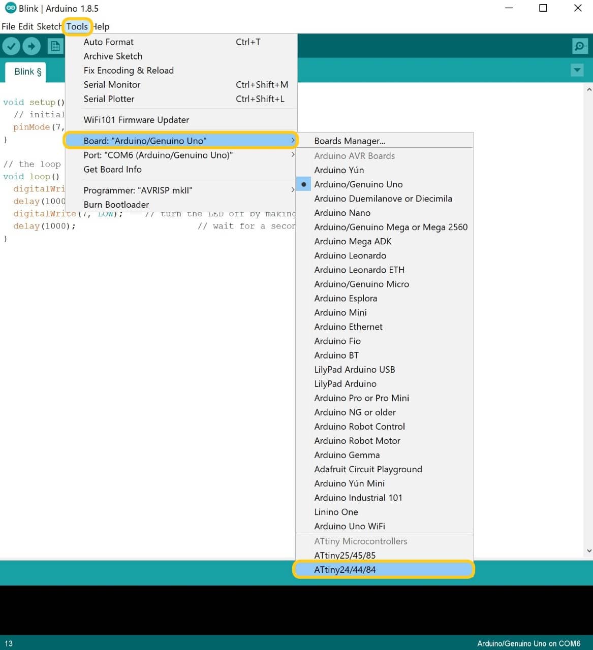Expand the Programmer AVRISP mkII submenu
Screen dimensions: 593x650
pos(181,190)
